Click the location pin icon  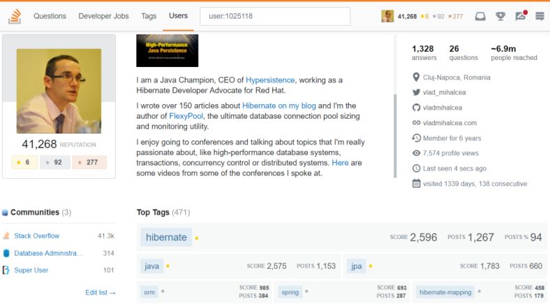[416, 78]
